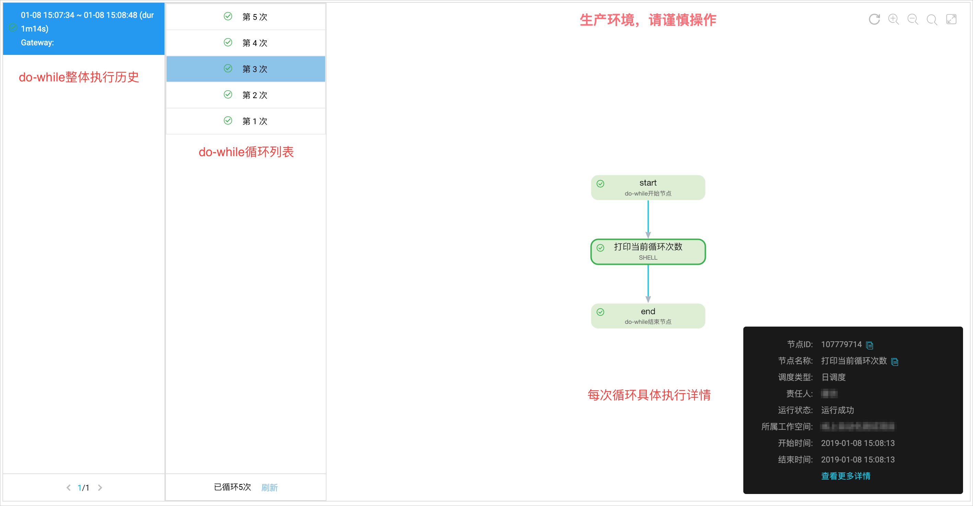Click the refresh canvas icon
The image size is (973, 506).
tap(874, 19)
